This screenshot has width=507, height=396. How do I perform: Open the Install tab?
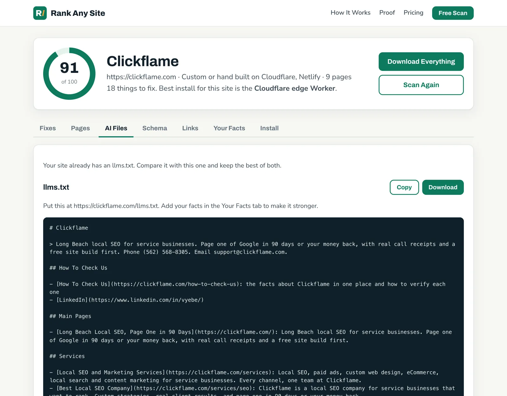[269, 128]
